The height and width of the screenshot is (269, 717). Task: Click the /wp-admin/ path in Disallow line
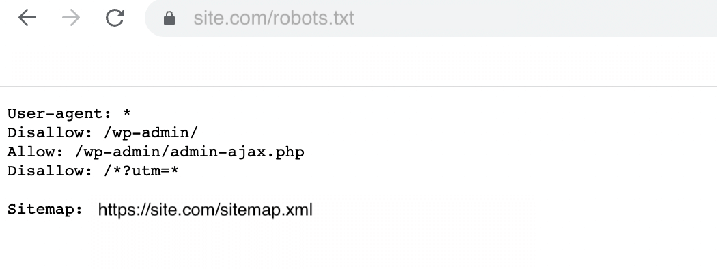pos(151,132)
